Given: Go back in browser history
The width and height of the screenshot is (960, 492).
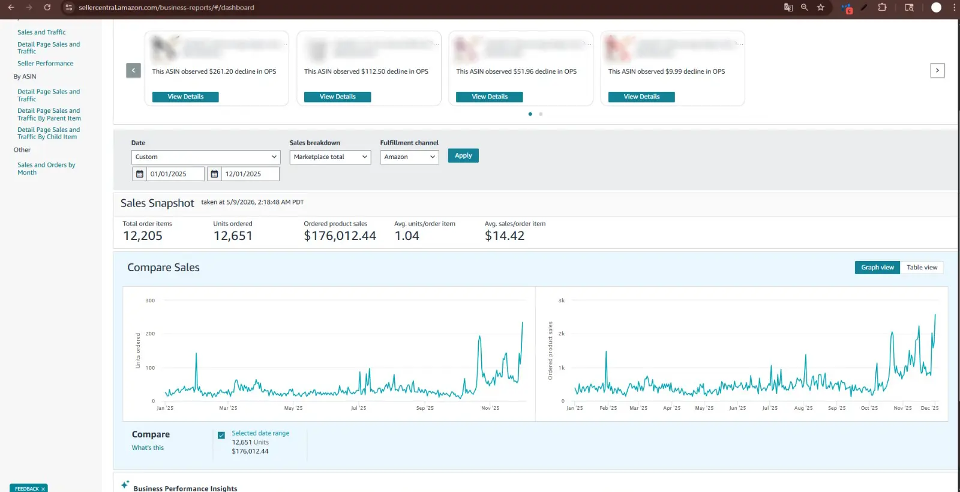Looking at the screenshot, I should click(x=11, y=7).
